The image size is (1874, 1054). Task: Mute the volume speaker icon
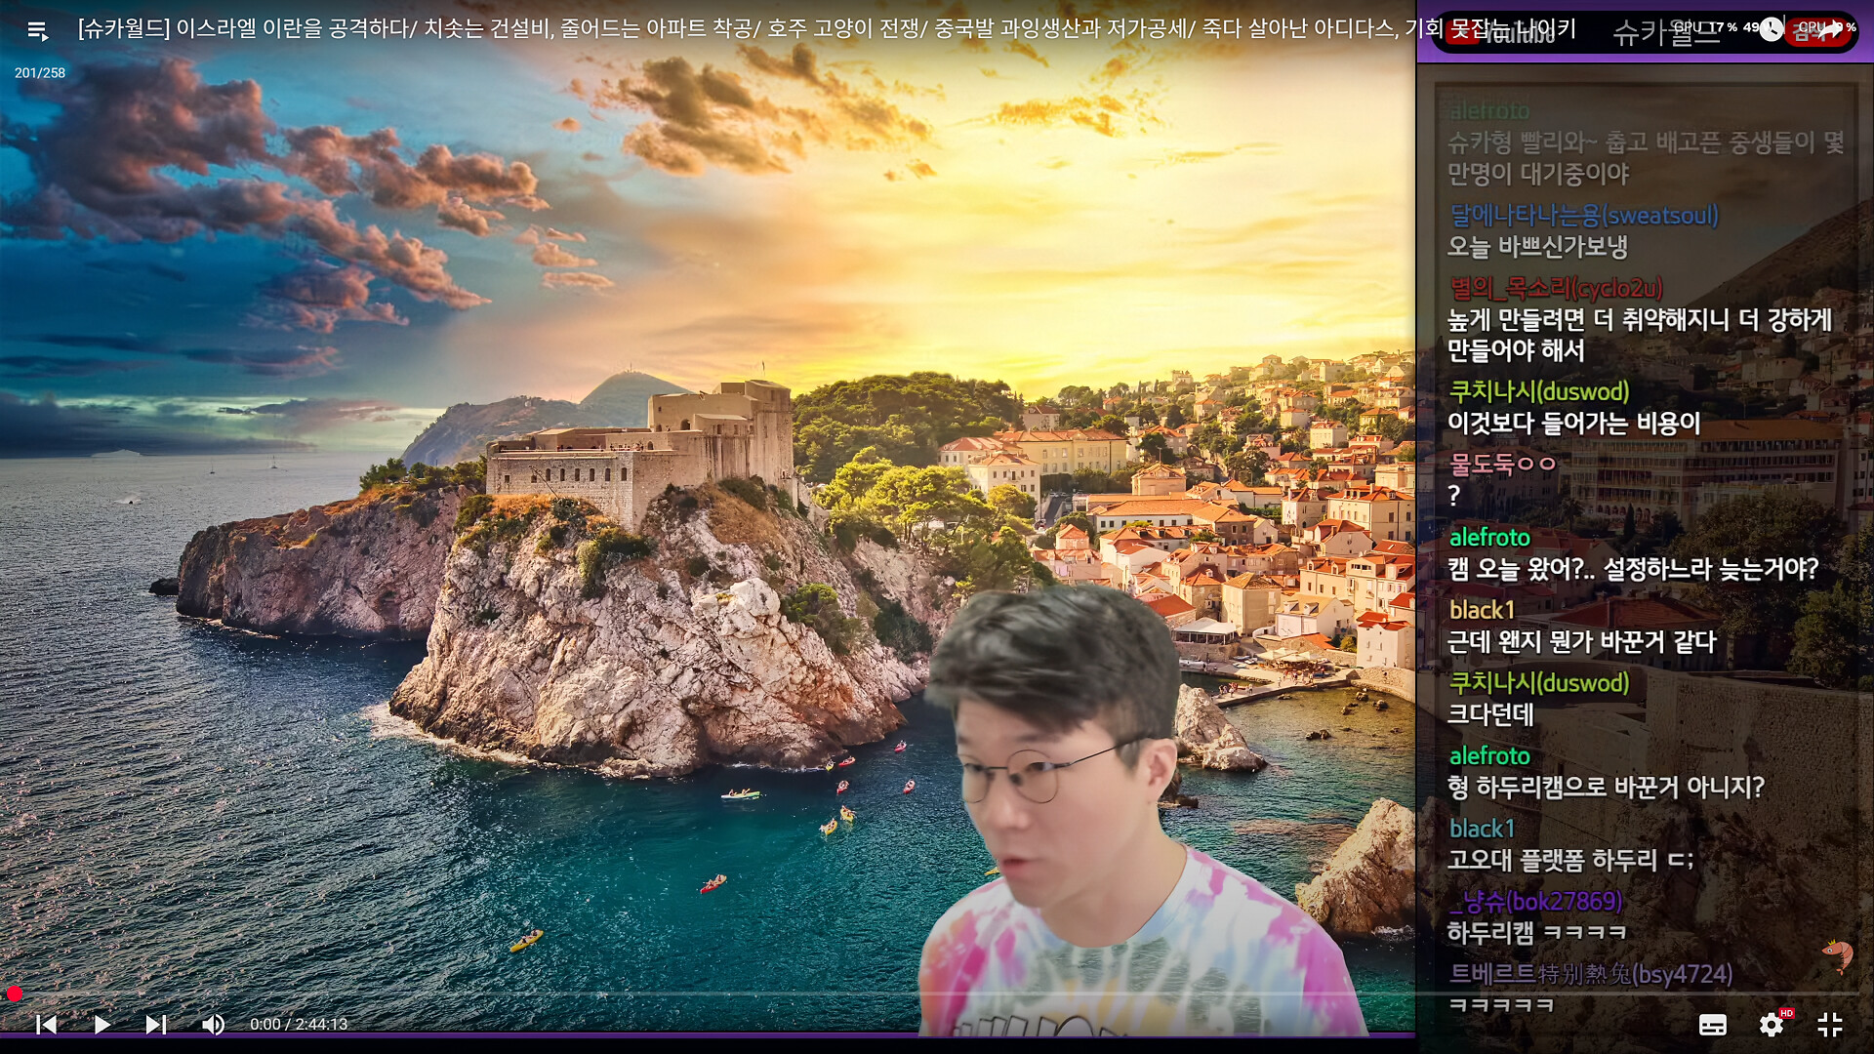(213, 1024)
